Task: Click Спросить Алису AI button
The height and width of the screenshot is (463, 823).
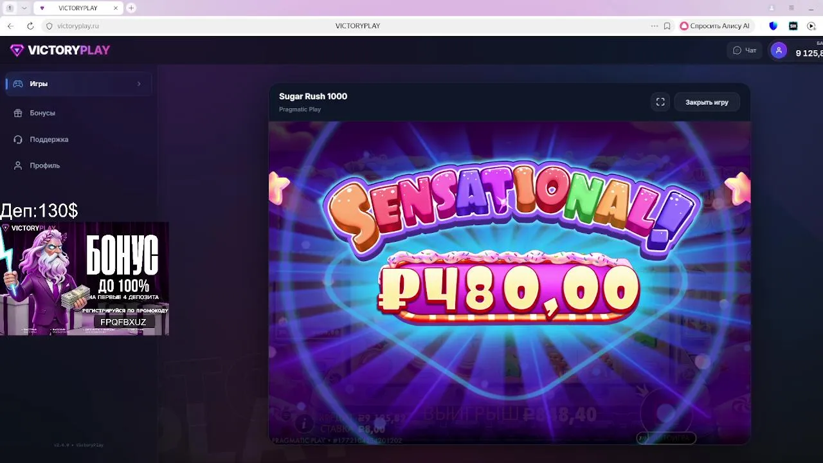Action: [x=715, y=26]
